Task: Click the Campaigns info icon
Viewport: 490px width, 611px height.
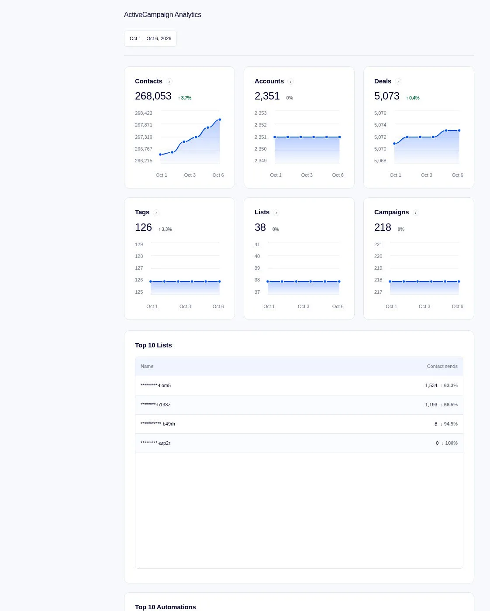Action: tap(416, 213)
